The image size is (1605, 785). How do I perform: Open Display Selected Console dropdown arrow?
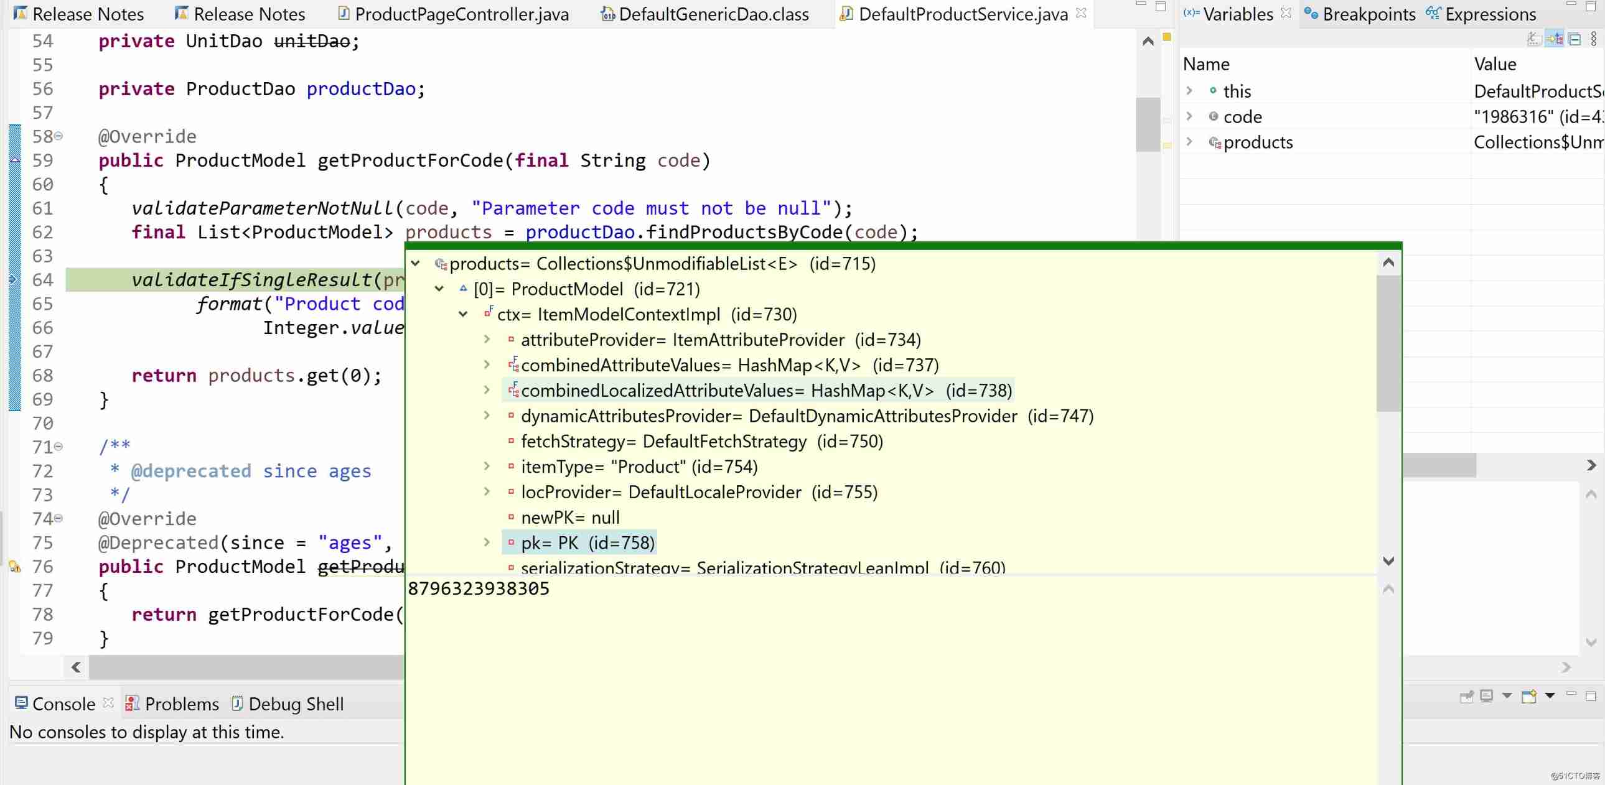(1507, 696)
